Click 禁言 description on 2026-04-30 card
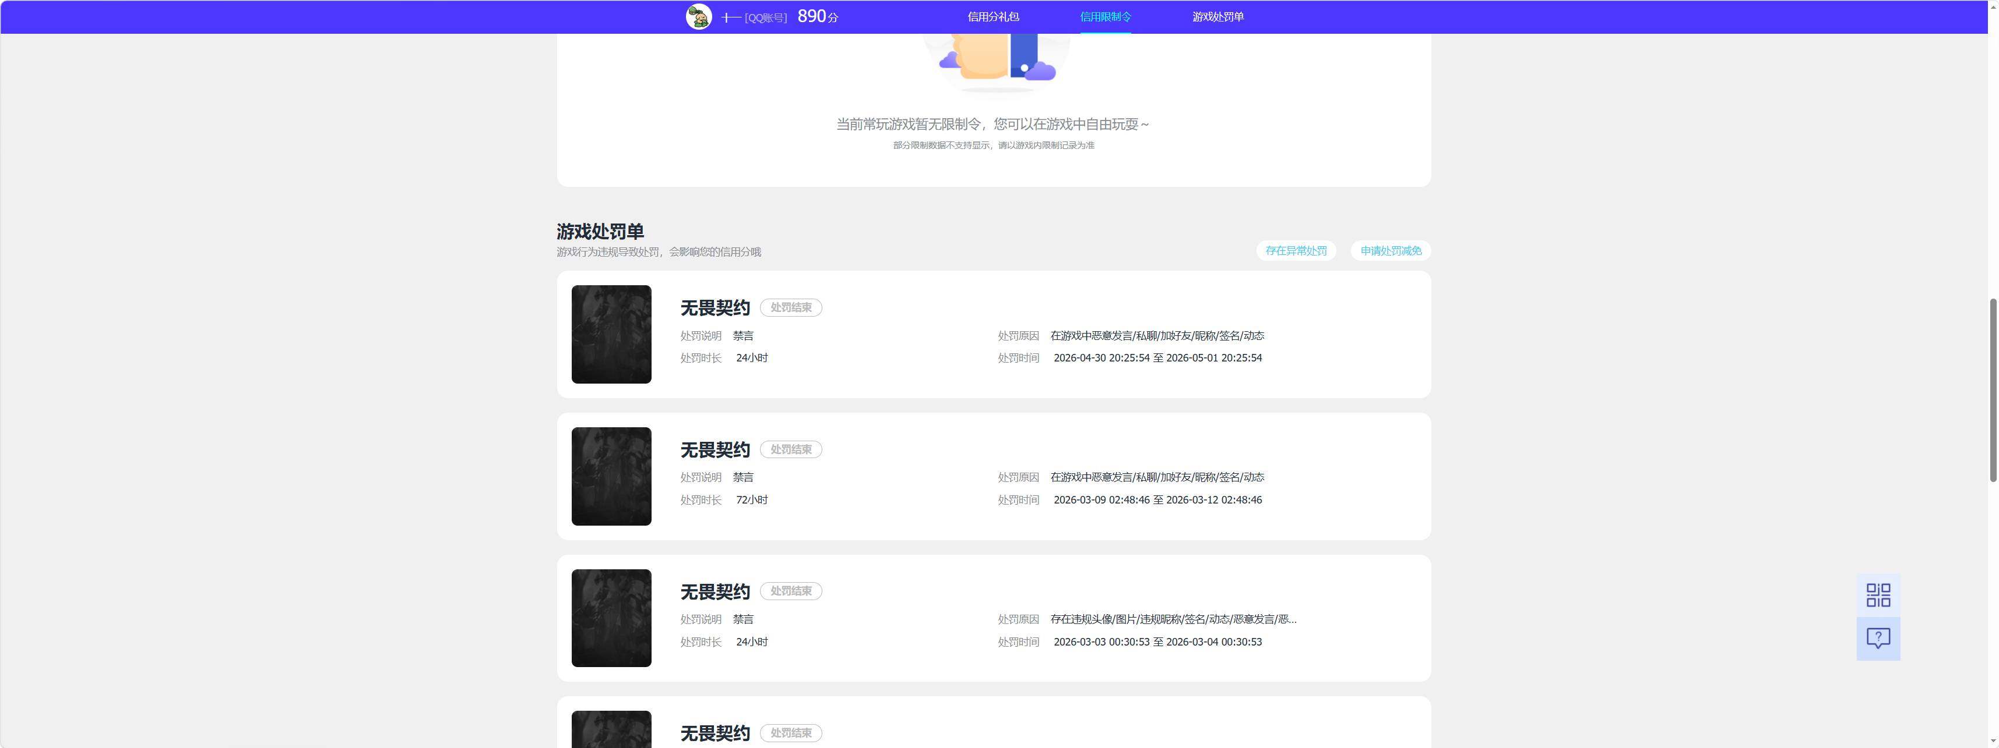The image size is (1999, 748). (x=742, y=336)
